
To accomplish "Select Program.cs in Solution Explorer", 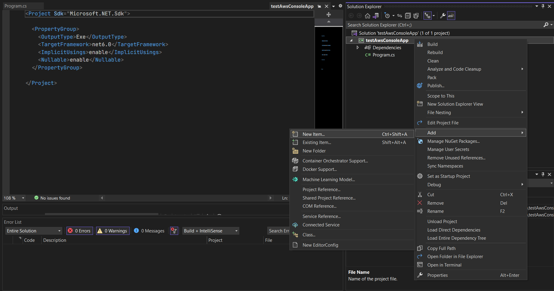I will click(x=384, y=55).
